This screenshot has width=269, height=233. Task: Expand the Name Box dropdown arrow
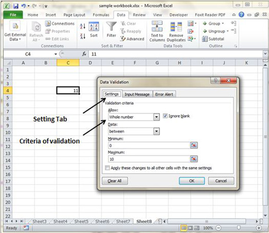(x=56, y=54)
